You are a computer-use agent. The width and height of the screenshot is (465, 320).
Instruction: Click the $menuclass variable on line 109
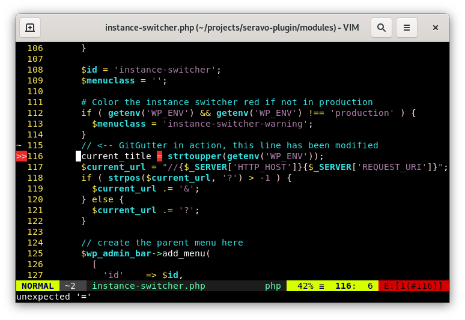(x=114, y=80)
